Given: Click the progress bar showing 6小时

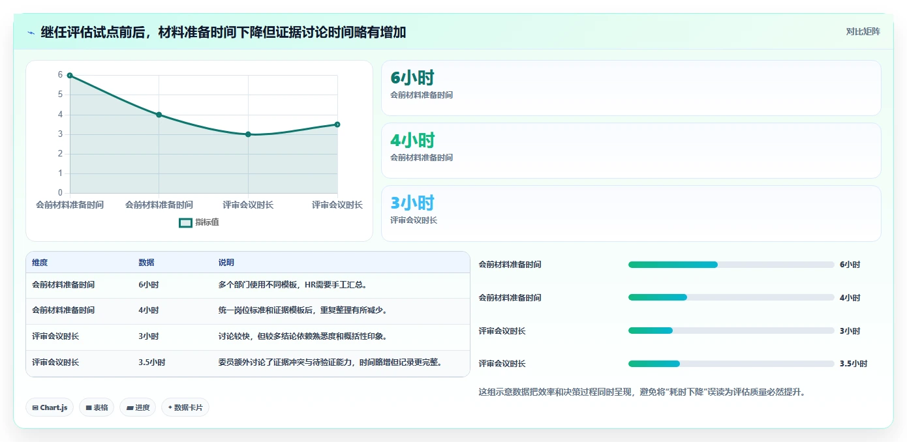Looking at the screenshot, I should pyautogui.click(x=731, y=265).
